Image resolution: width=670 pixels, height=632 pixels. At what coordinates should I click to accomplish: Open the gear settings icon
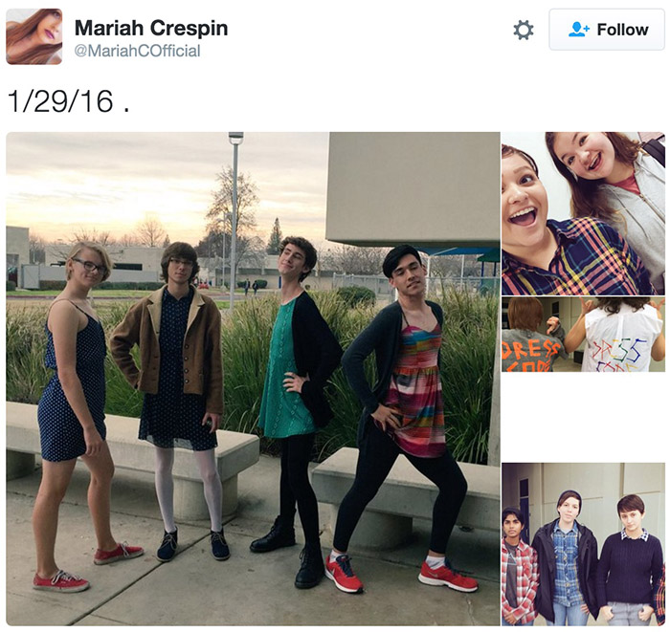(523, 31)
